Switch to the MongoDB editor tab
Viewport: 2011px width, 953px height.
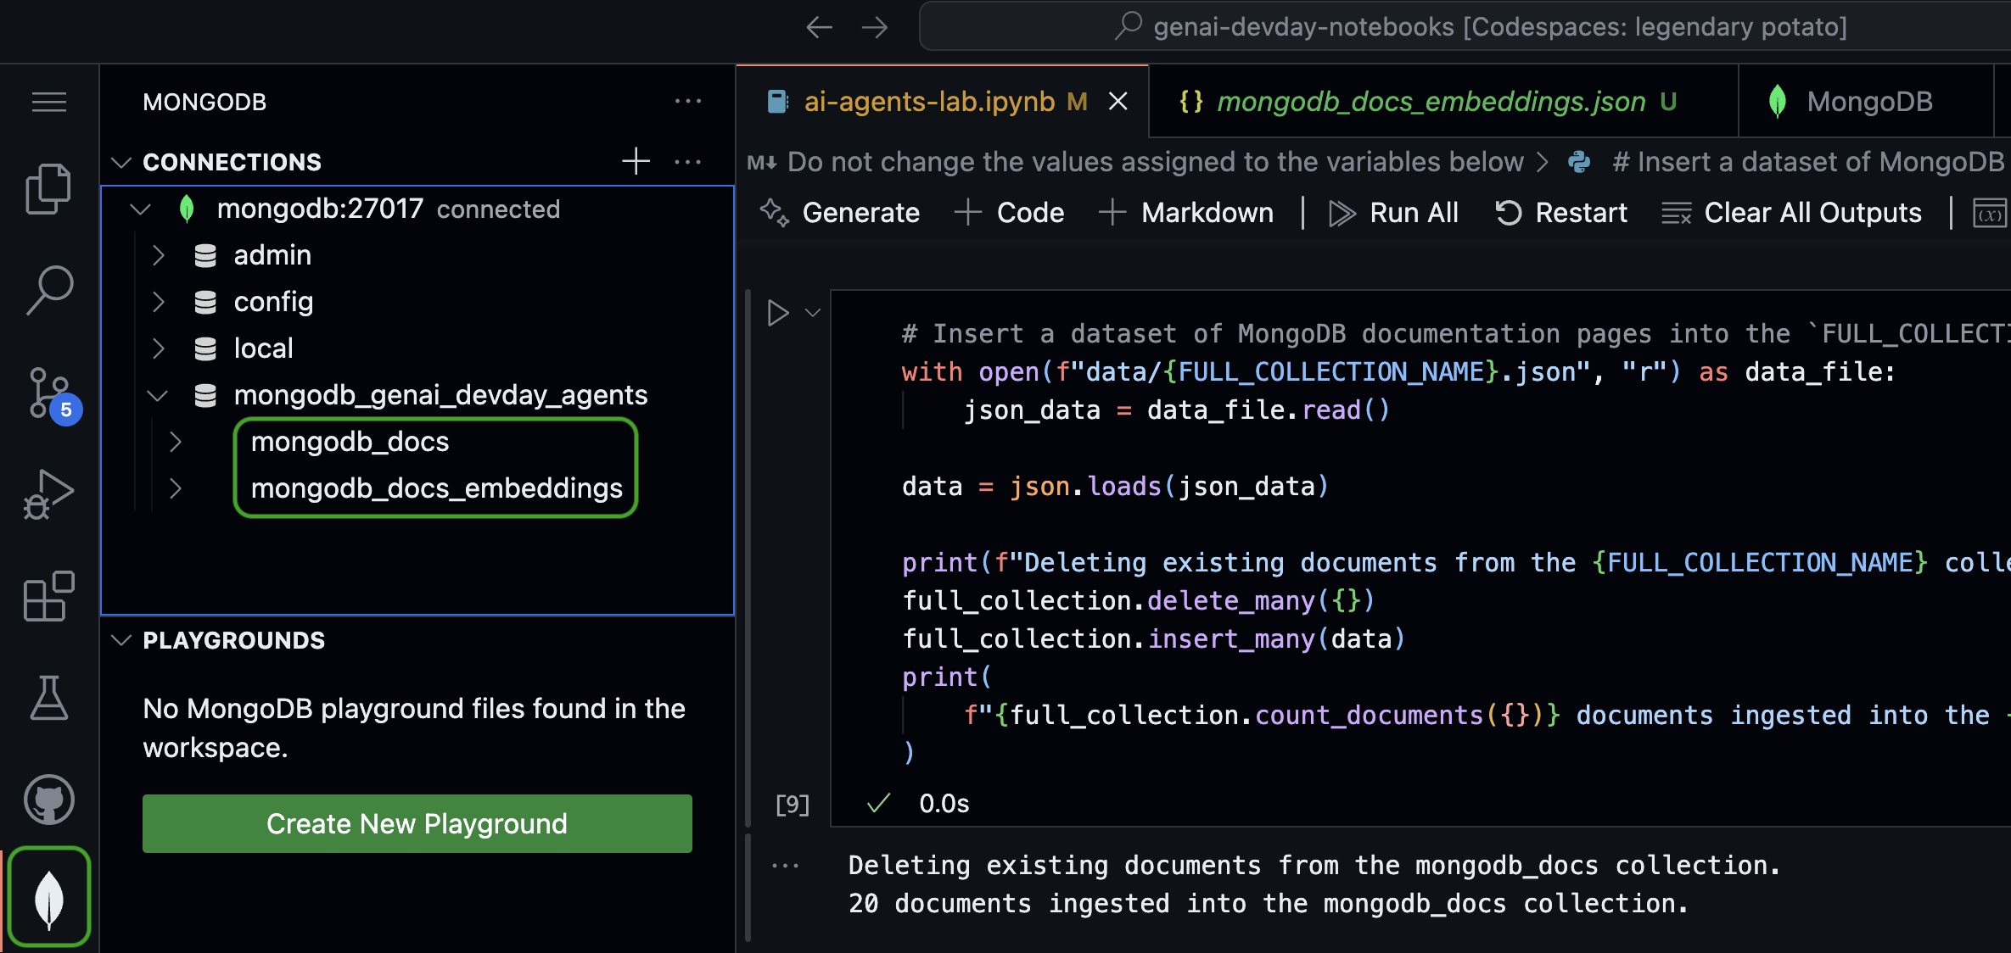pos(1866,102)
